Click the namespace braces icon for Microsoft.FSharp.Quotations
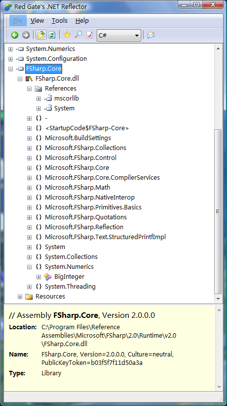Image resolution: width=227 pixels, height=406 pixels. click(38, 217)
